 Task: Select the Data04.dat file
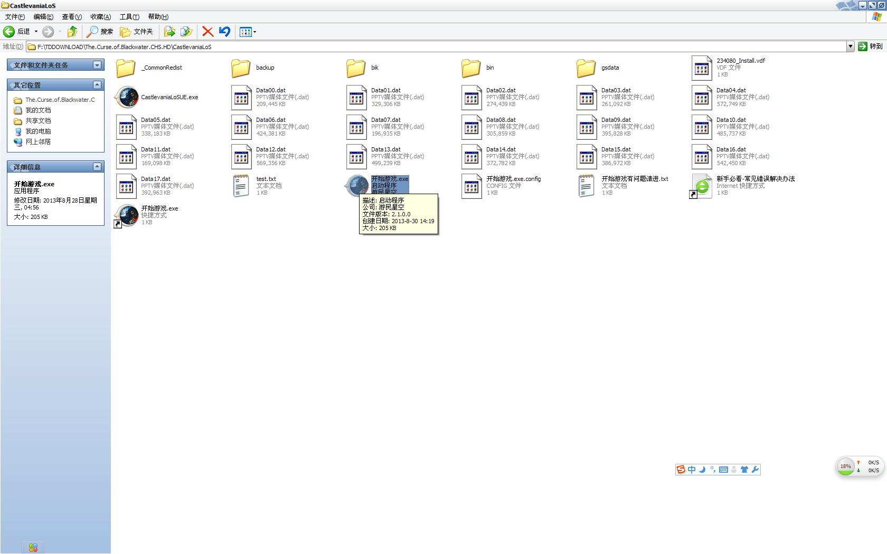(730, 97)
